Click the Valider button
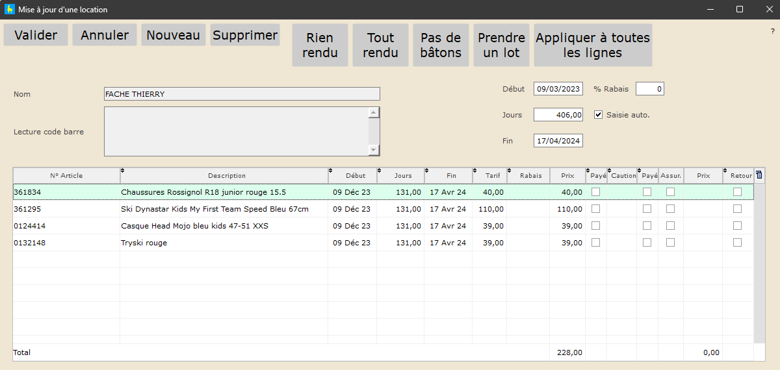 (x=36, y=35)
